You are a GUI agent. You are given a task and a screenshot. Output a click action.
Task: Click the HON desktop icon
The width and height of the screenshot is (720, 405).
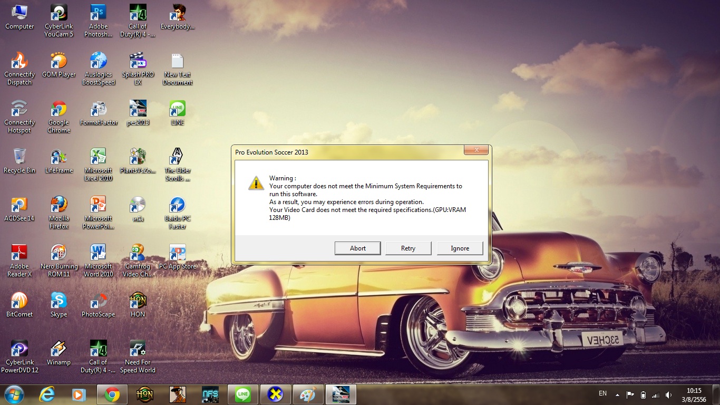click(x=138, y=305)
